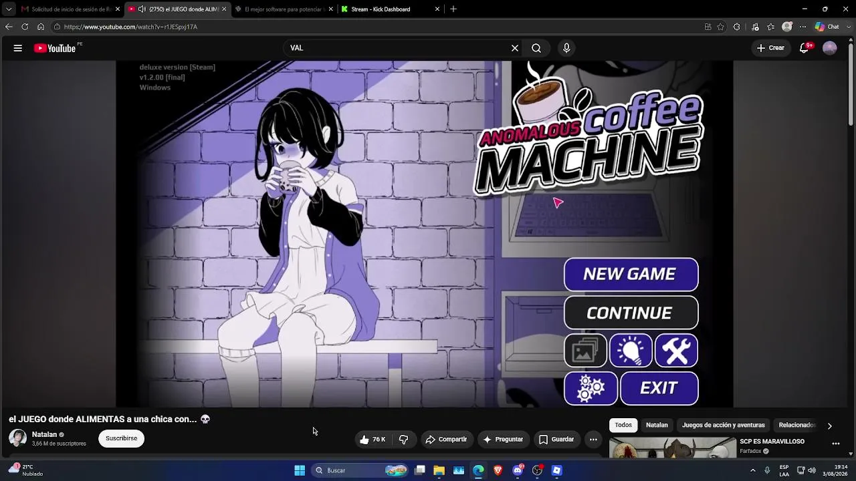Select the Todos filter chip
The image size is (856, 481).
point(623,425)
